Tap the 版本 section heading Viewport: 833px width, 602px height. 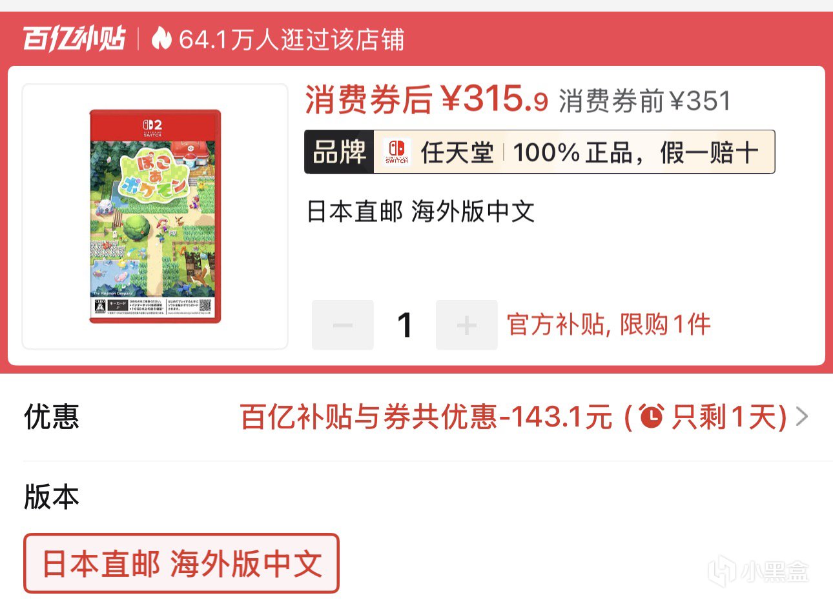(x=51, y=497)
